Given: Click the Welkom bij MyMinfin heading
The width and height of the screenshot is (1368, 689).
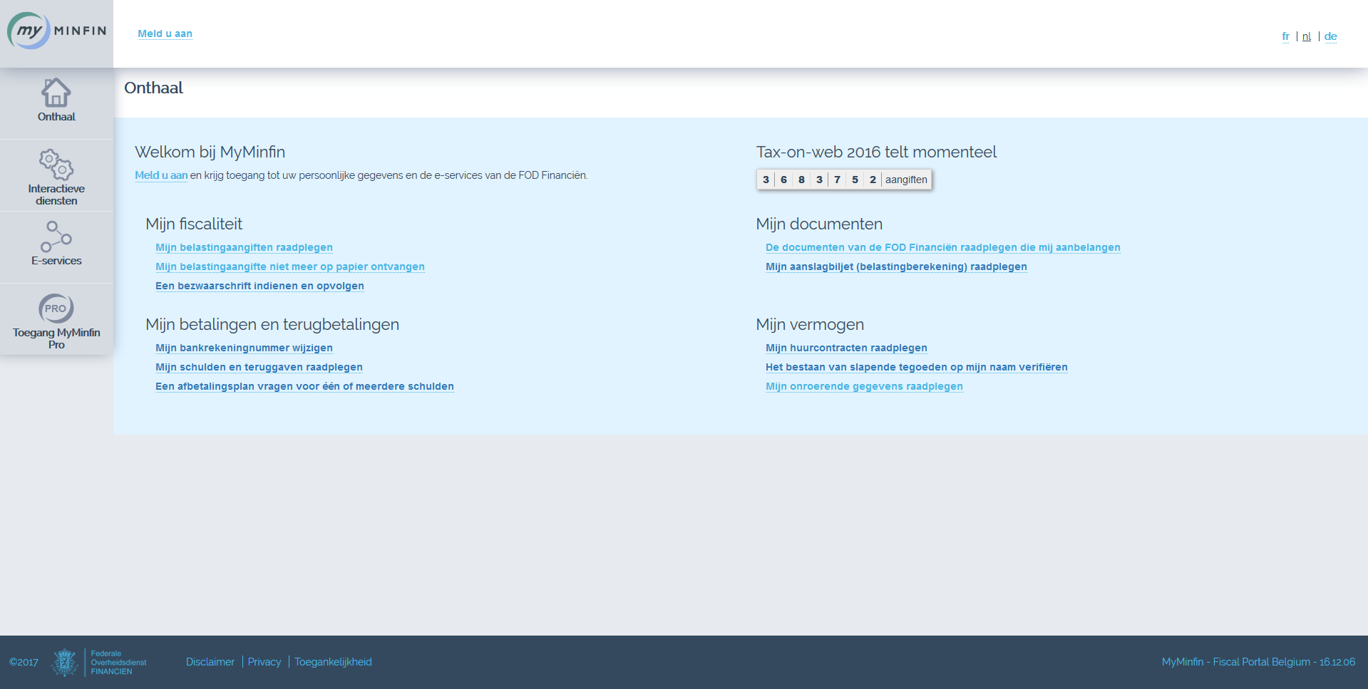Looking at the screenshot, I should click(210, 152).
